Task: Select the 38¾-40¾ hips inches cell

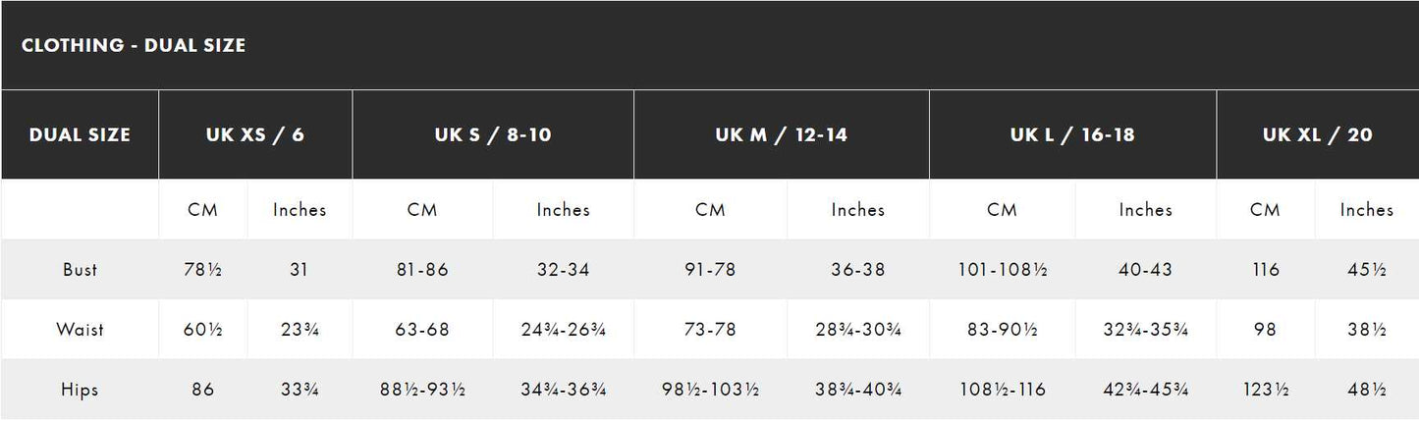Action: pos(858,390)
